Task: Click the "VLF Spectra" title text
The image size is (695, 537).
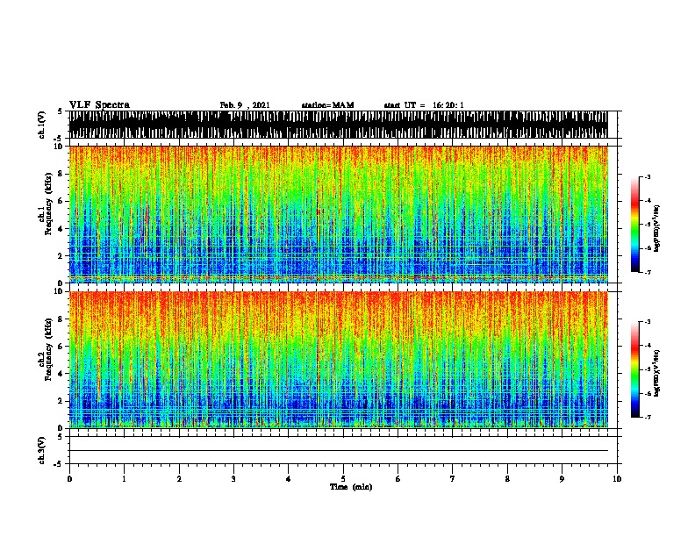Action: pyautogui.click(x=99, y=105)
